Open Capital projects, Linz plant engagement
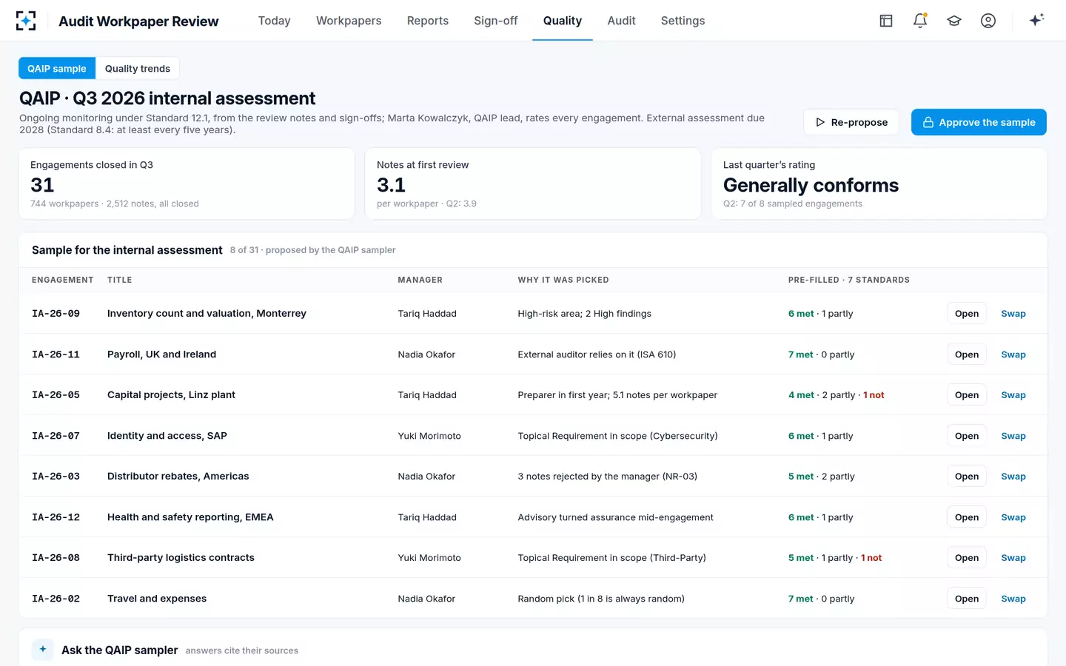Screen dimensions: 1066x666 (x=967, y=395)
